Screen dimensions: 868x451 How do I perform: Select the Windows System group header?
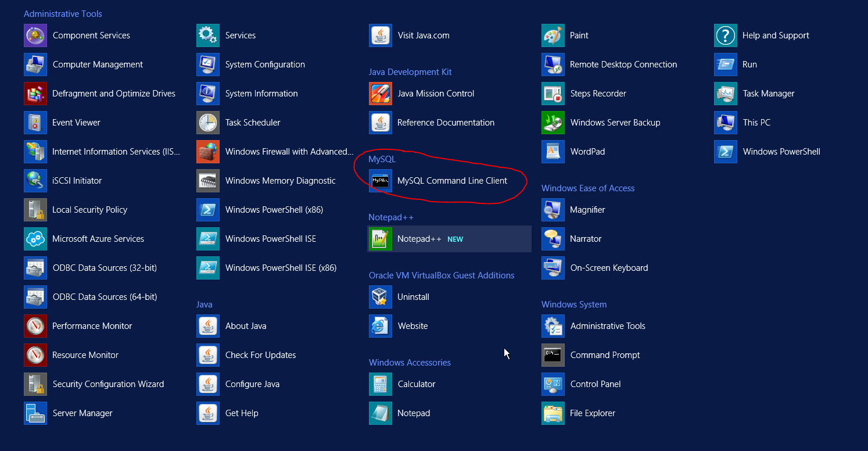coord(574,305)
